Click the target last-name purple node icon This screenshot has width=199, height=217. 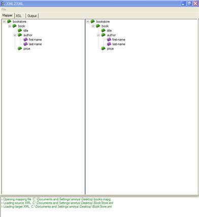(x=109, y=44)
